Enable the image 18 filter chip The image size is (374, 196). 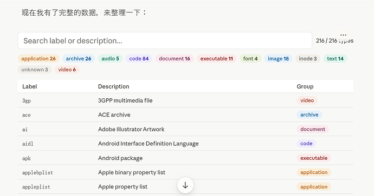278,59
